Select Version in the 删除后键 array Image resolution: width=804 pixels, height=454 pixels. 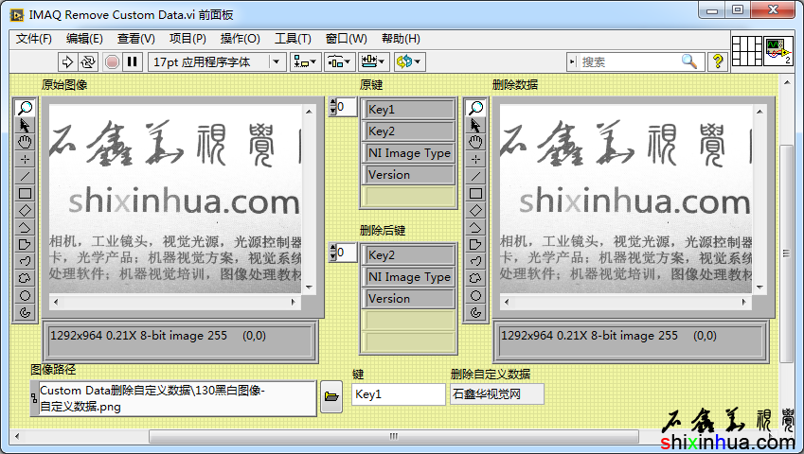coord(409,299)
